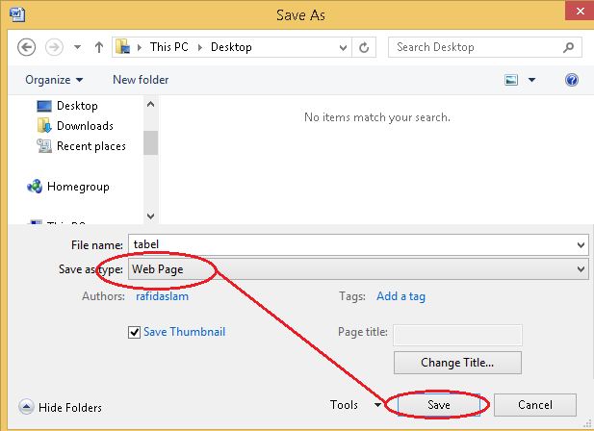Toggle the Save Thumbnail checkbox

(x=135, y=332)
